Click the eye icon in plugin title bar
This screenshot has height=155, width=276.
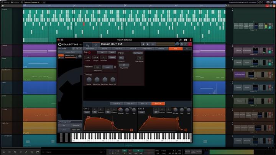point(180,40)
